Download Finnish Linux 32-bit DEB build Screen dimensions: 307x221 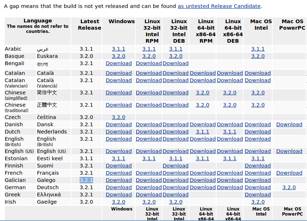click(176, 166)
